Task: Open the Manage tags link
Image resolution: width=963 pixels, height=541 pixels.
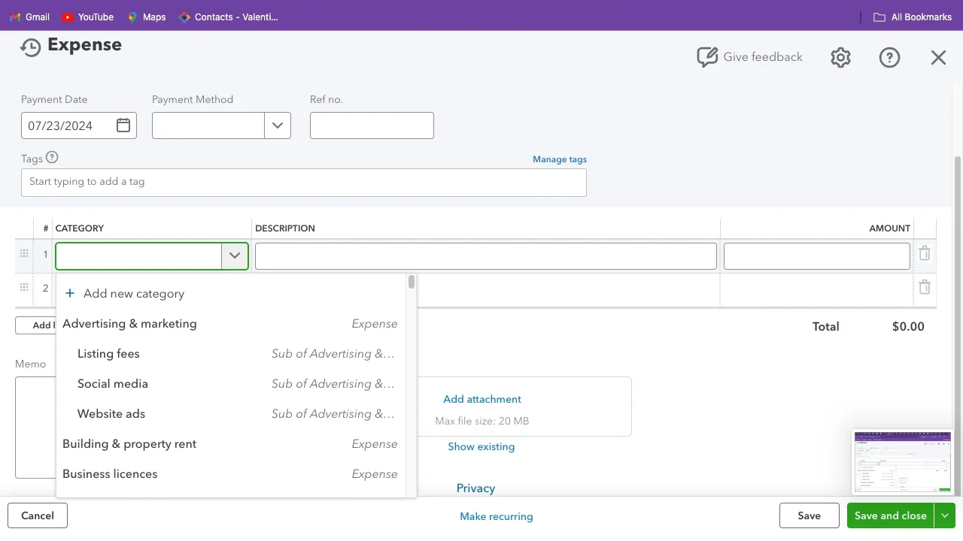Action: tap(559, 159)
